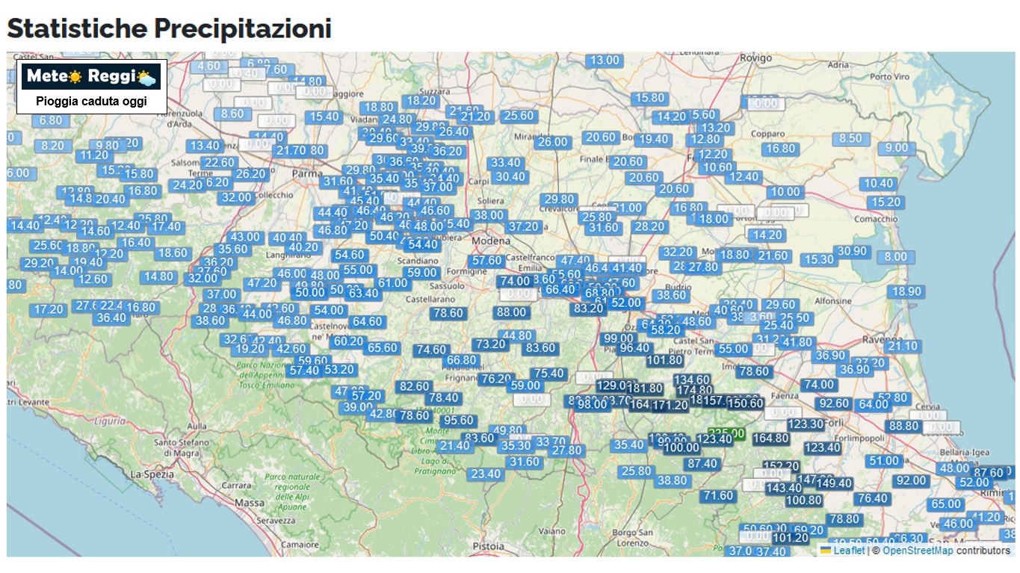The height and width of the screenshot is (573, 1020).
Task: Select the 171.20 dark blue station marker
Action: point(670,406)
